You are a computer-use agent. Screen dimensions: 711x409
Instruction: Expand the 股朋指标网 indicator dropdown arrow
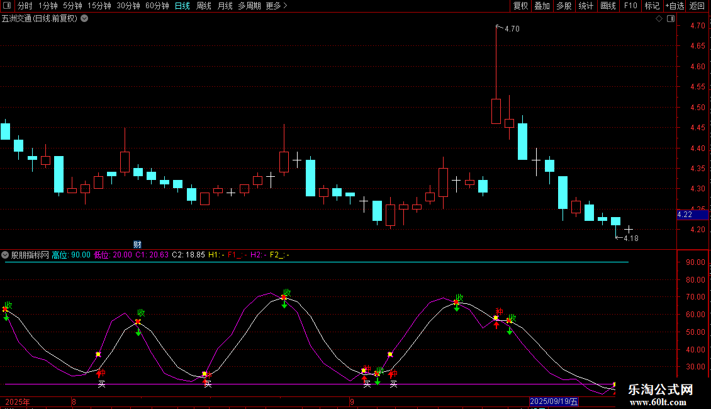[5, 255]
